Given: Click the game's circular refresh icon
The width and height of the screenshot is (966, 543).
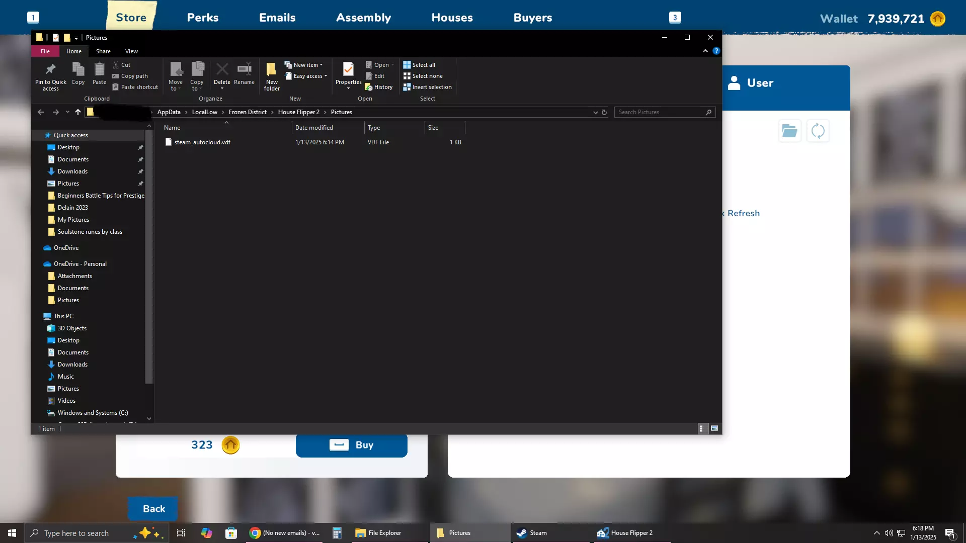Looking at the screenshot, I should (818, 131).
